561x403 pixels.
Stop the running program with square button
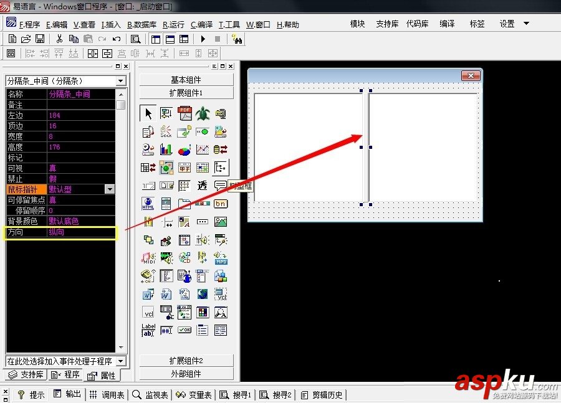(x=217, y=39)
